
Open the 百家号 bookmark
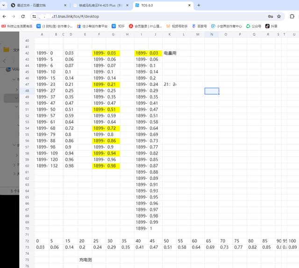click(199, 26)
